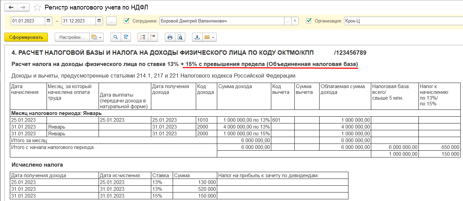The width and height of the screenshot is (463, 201).
Task: Select header cell Код вычета
Action: tap(283, 96)
